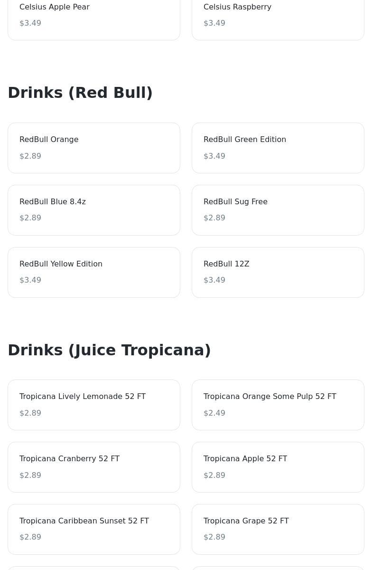Select Tropicana Grape 52 FT
Image resolution: width=372 pixels, height=570 pixels.
(278, 529)
